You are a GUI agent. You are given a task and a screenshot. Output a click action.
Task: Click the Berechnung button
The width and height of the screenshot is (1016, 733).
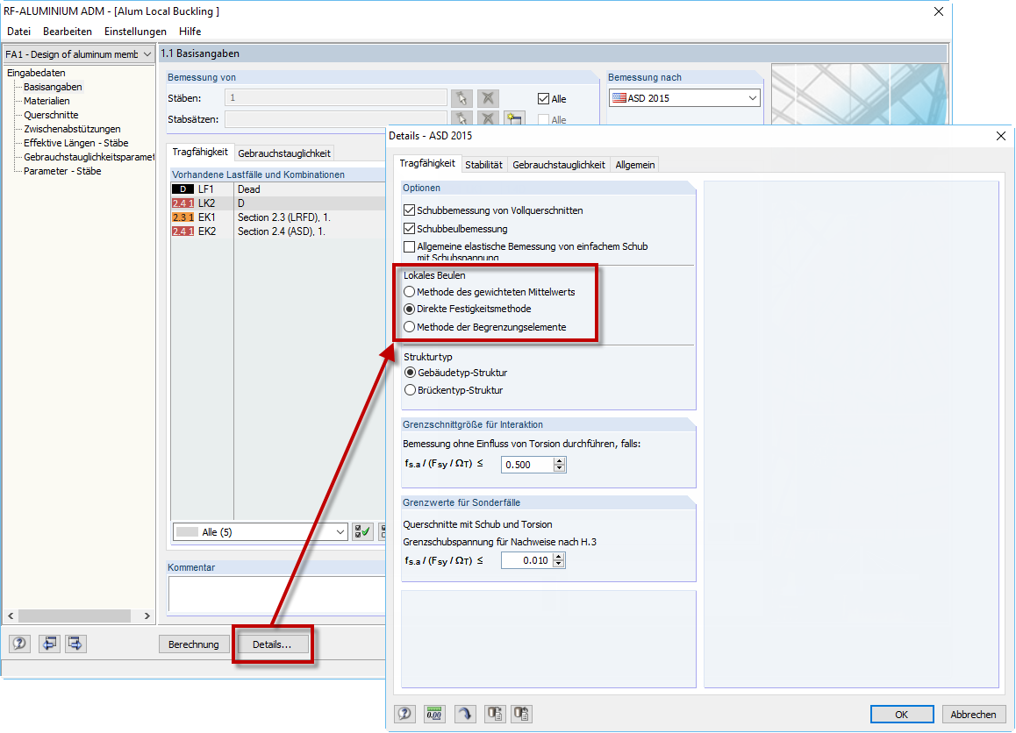pos(193,644)
